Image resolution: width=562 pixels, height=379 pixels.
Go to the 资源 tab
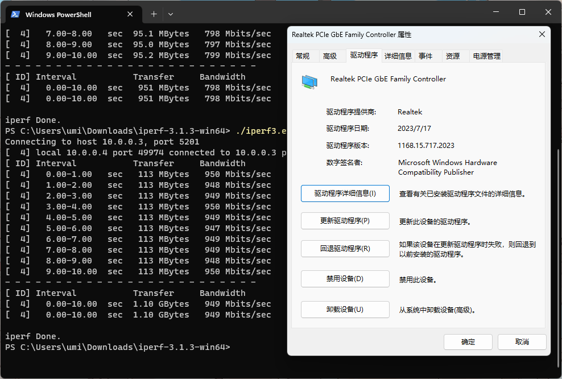coord(453,56)
